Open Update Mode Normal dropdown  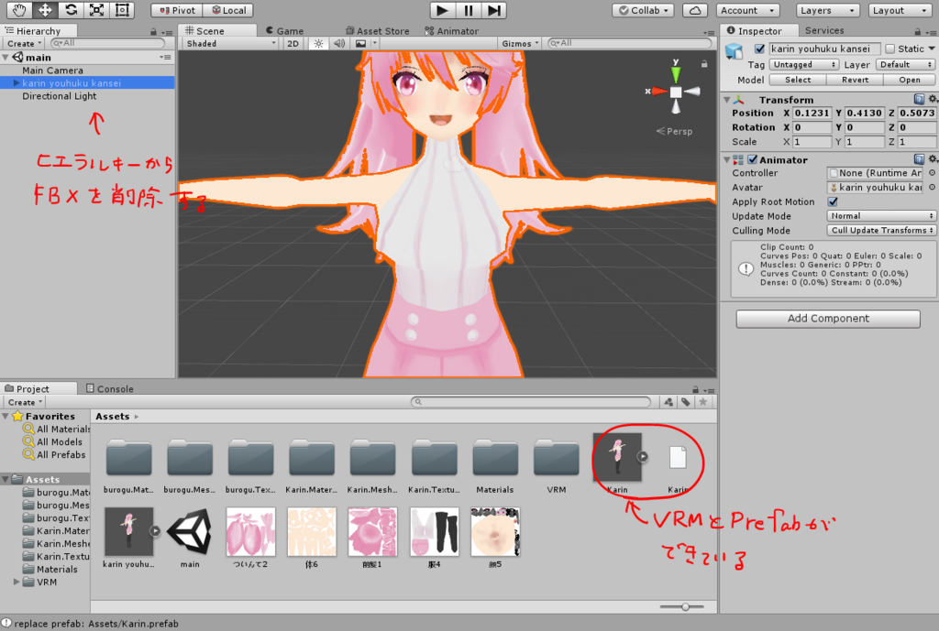pos(881,216)
